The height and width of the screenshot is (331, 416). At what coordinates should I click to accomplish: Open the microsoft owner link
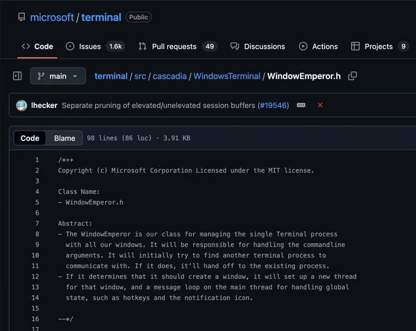pos(52,17)
